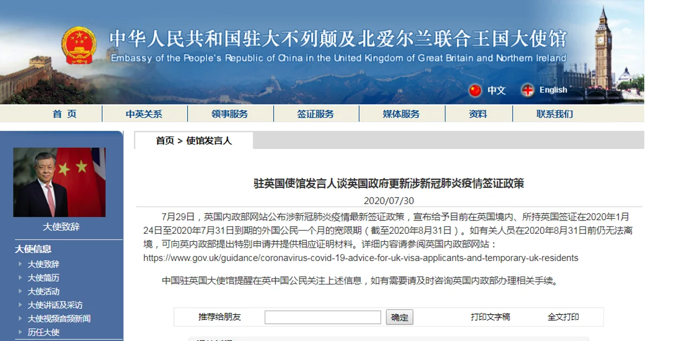Click arrow bullet beside 大使活动
Viewport: 683px width, 341px height.
pyautogui.click(x=20, y=291)
